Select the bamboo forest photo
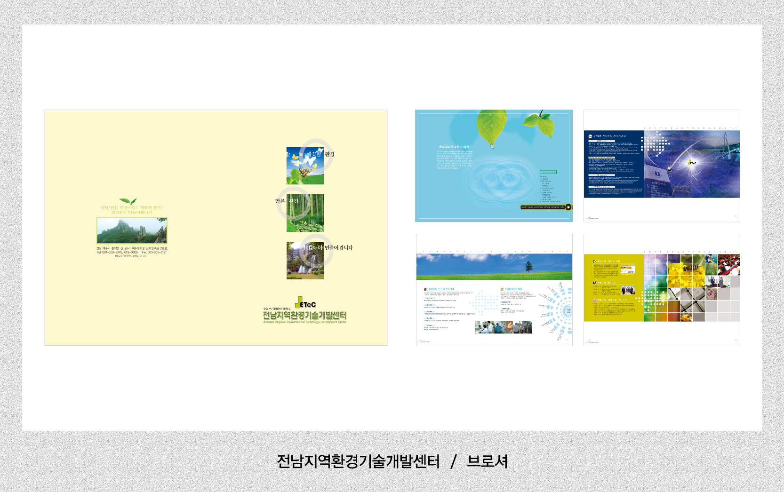The height and width of the screenshot is (492, 784). [x=305, y=213]
